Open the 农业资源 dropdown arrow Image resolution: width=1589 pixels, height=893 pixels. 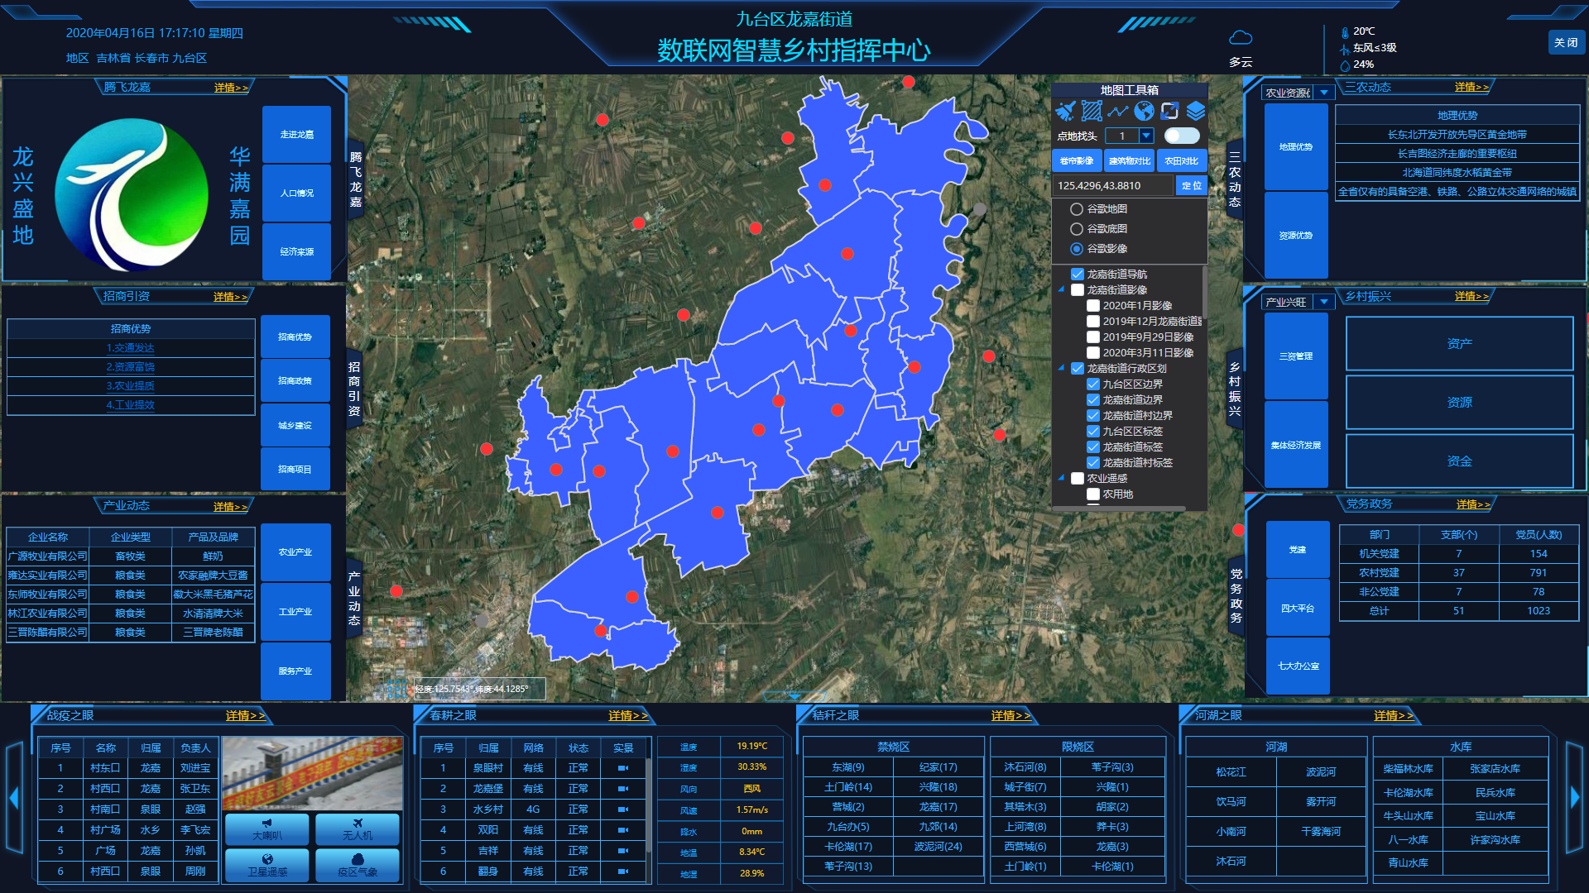click(x=1324, y=93)
